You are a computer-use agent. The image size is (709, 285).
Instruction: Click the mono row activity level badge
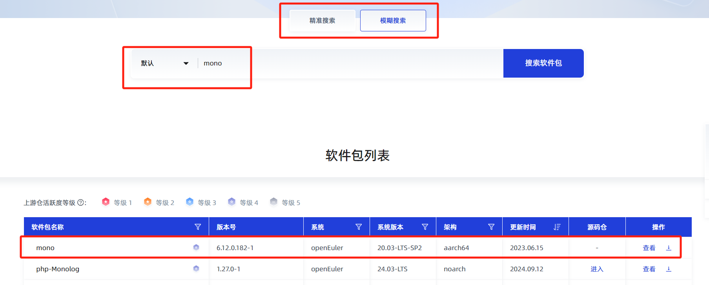click(x=196, y=247)
